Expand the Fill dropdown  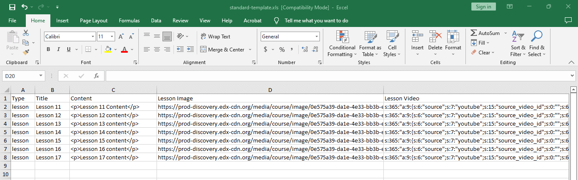click(488, 43)
